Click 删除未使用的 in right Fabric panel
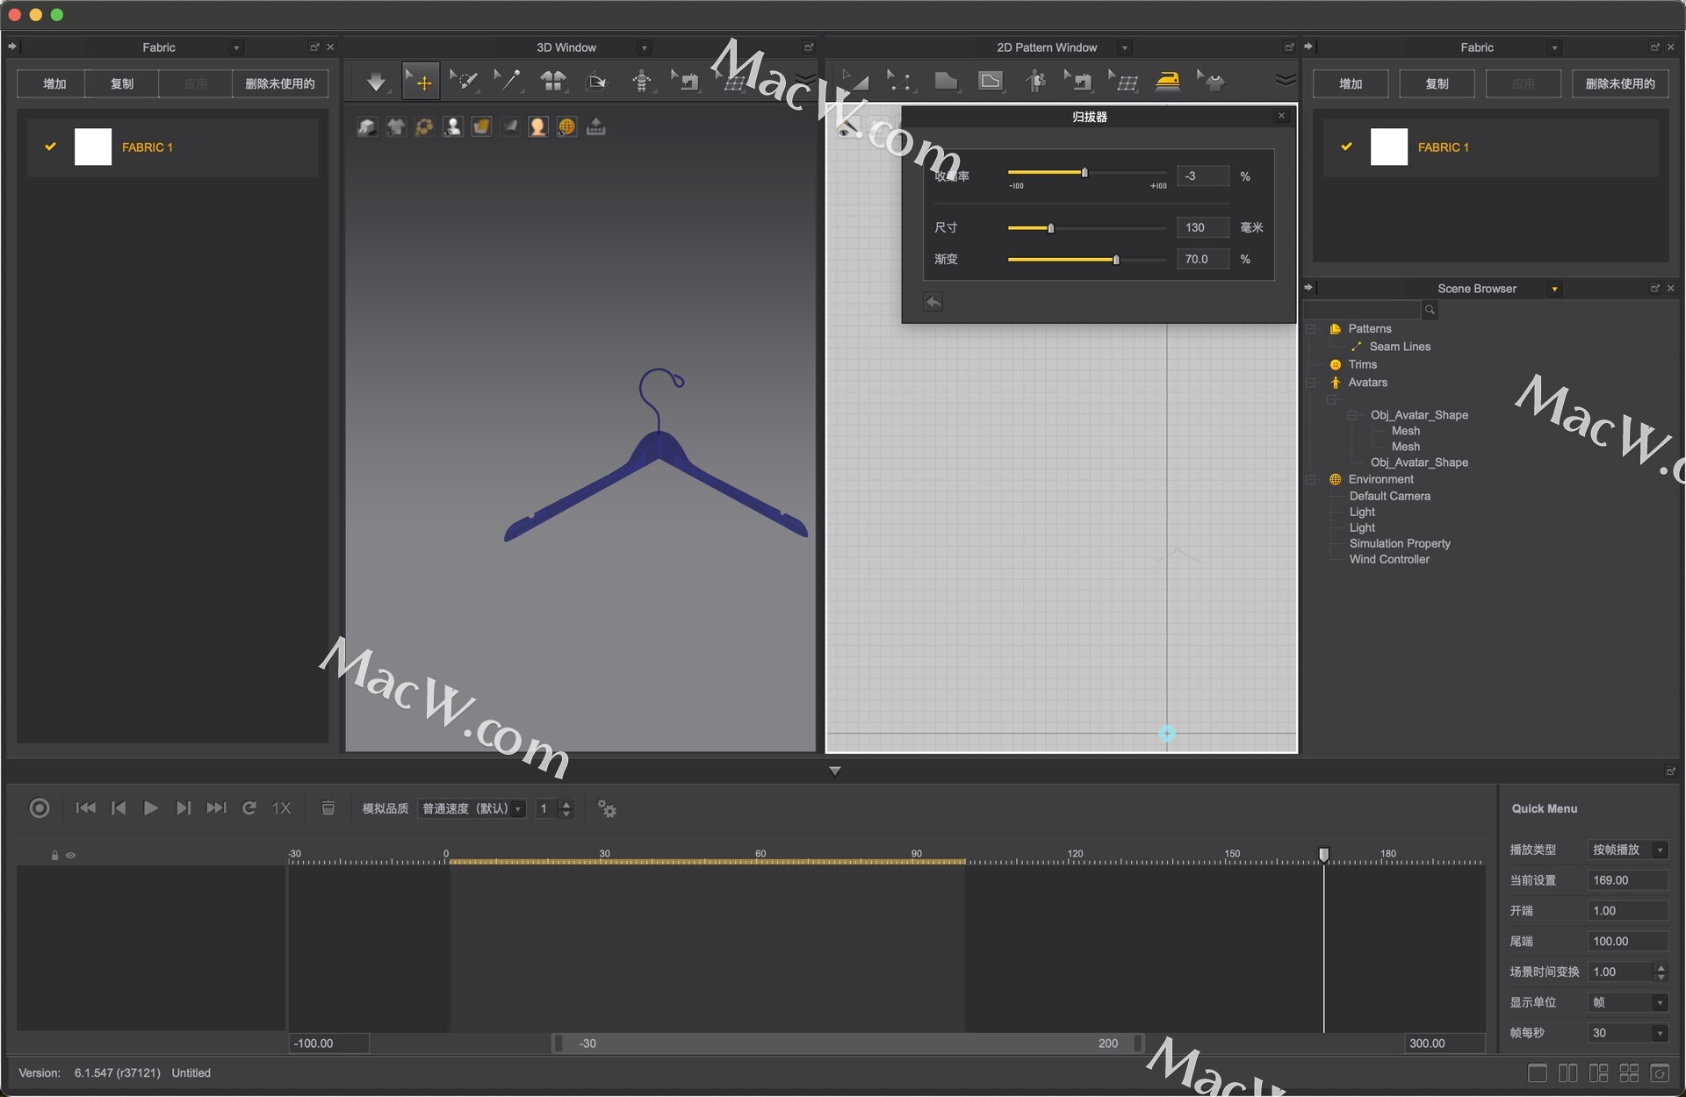The width and height of the screenshot is (1686, 1097). [x=1620, y=83]
